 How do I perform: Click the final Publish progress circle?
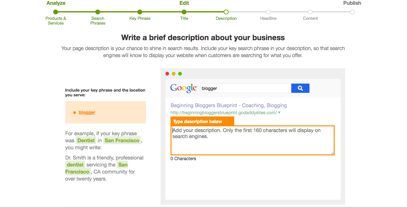(352, 12)
